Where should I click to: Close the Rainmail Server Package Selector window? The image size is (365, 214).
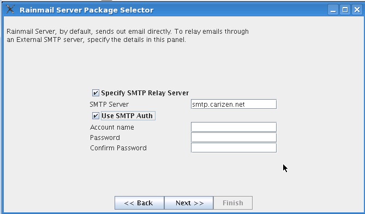(357, 10)
